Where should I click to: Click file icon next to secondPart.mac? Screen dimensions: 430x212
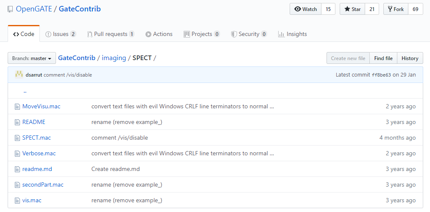point(17,184)
